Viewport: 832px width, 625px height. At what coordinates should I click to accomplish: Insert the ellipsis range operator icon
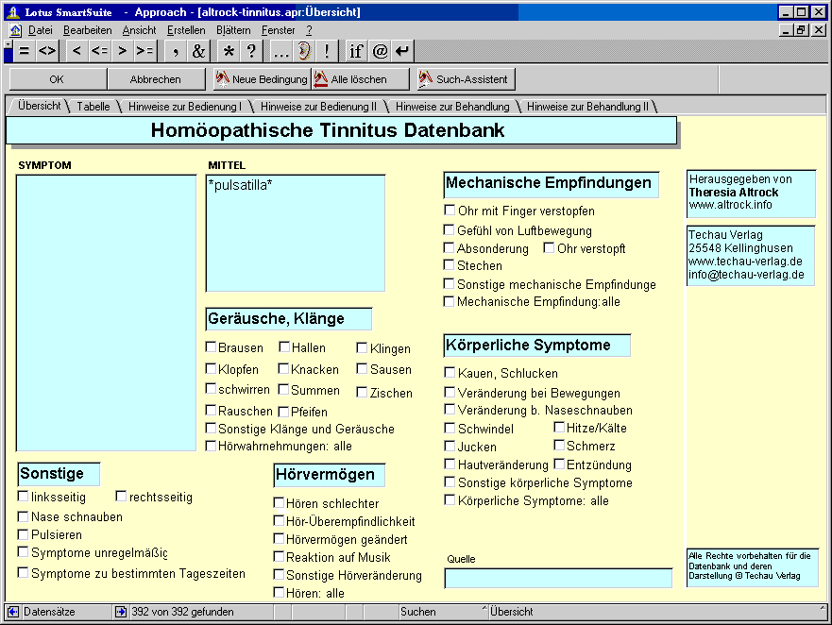pos(280,52)
